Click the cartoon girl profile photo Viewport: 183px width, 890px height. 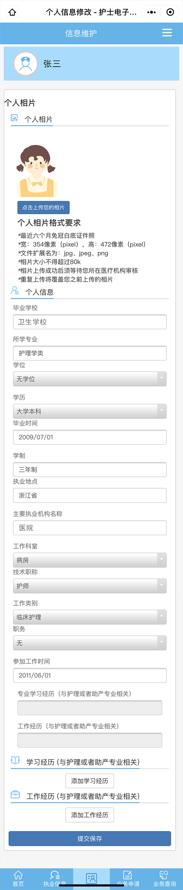37,171
